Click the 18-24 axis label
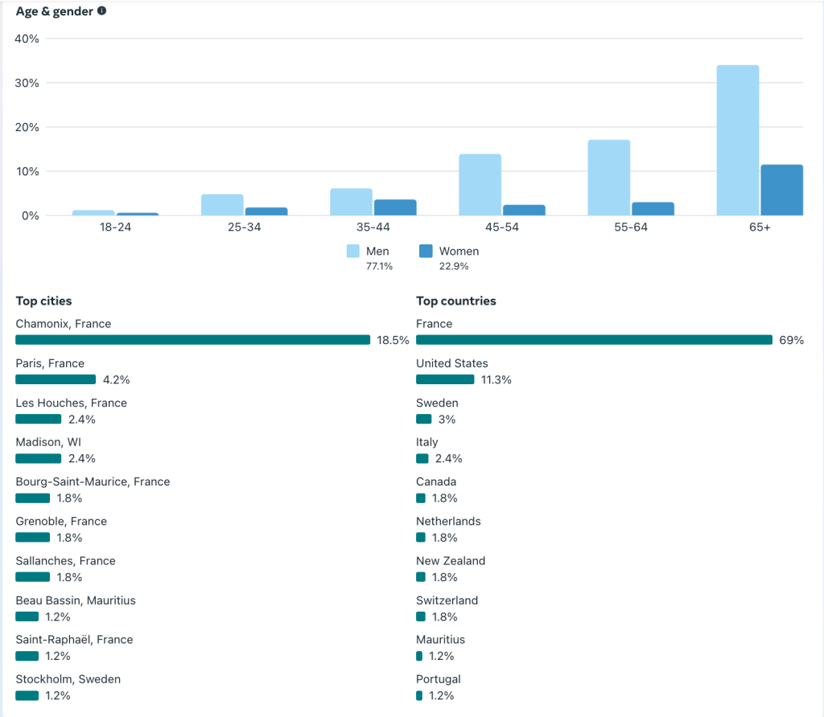 115,227
